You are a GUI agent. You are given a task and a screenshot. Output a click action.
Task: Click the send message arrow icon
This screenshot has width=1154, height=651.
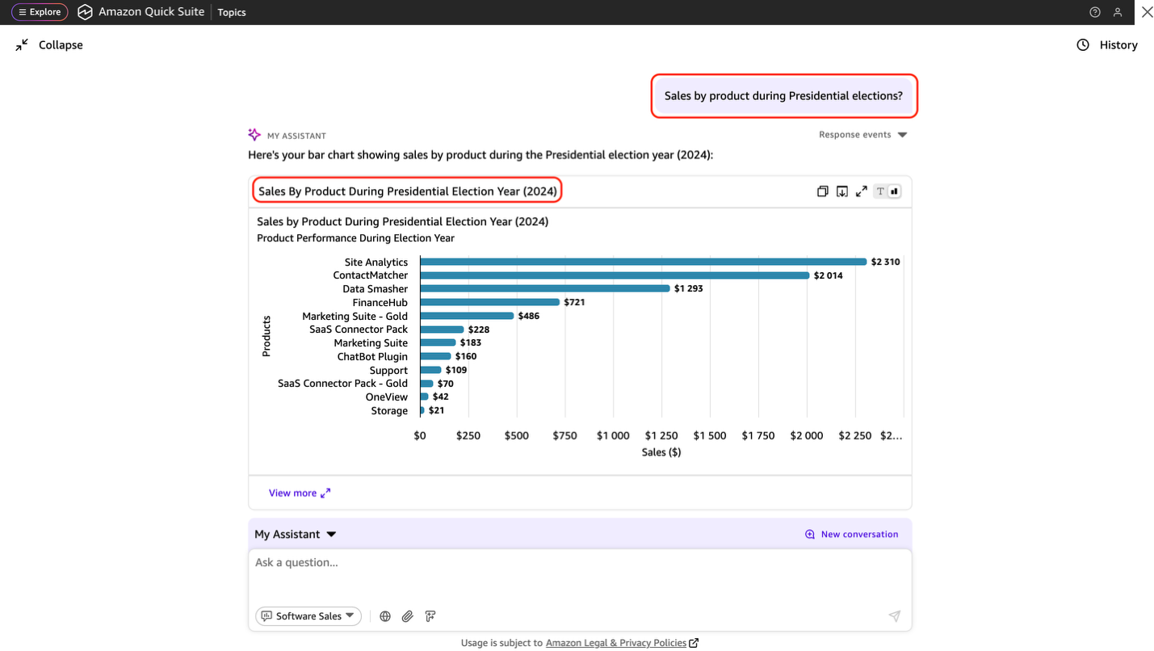pyautogui.click(x=894, y=616)
